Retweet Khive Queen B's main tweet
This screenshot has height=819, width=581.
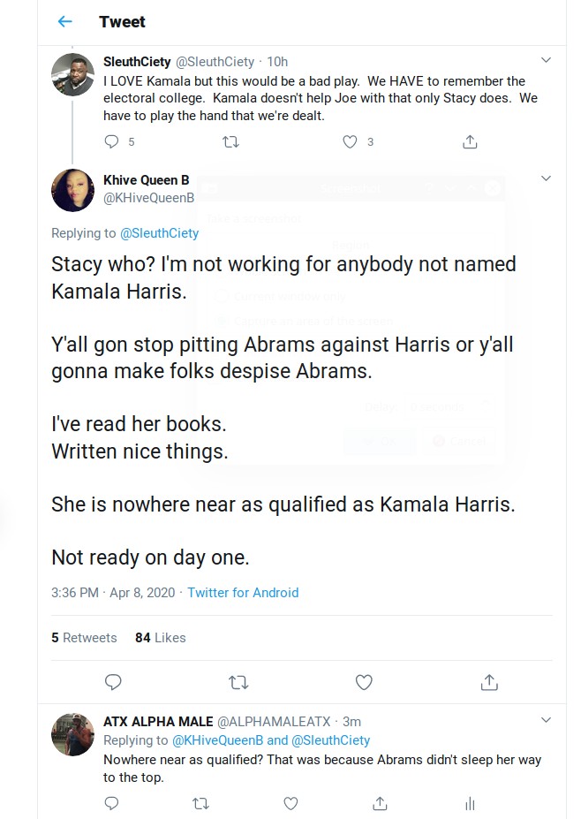pos(238,682)
